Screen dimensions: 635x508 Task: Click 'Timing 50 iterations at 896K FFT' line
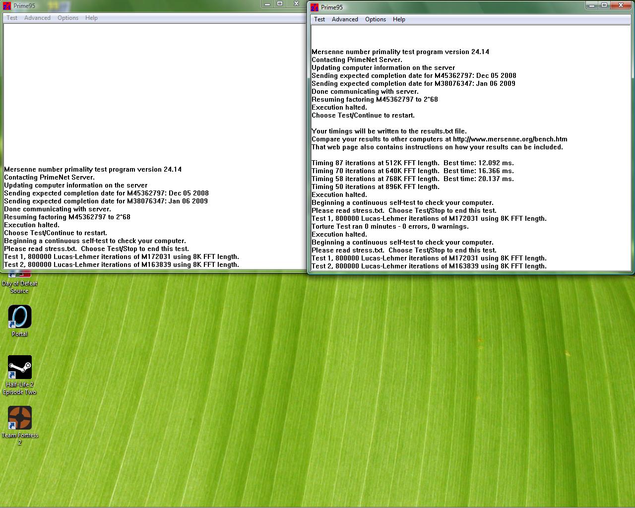(x=376, y=187)
